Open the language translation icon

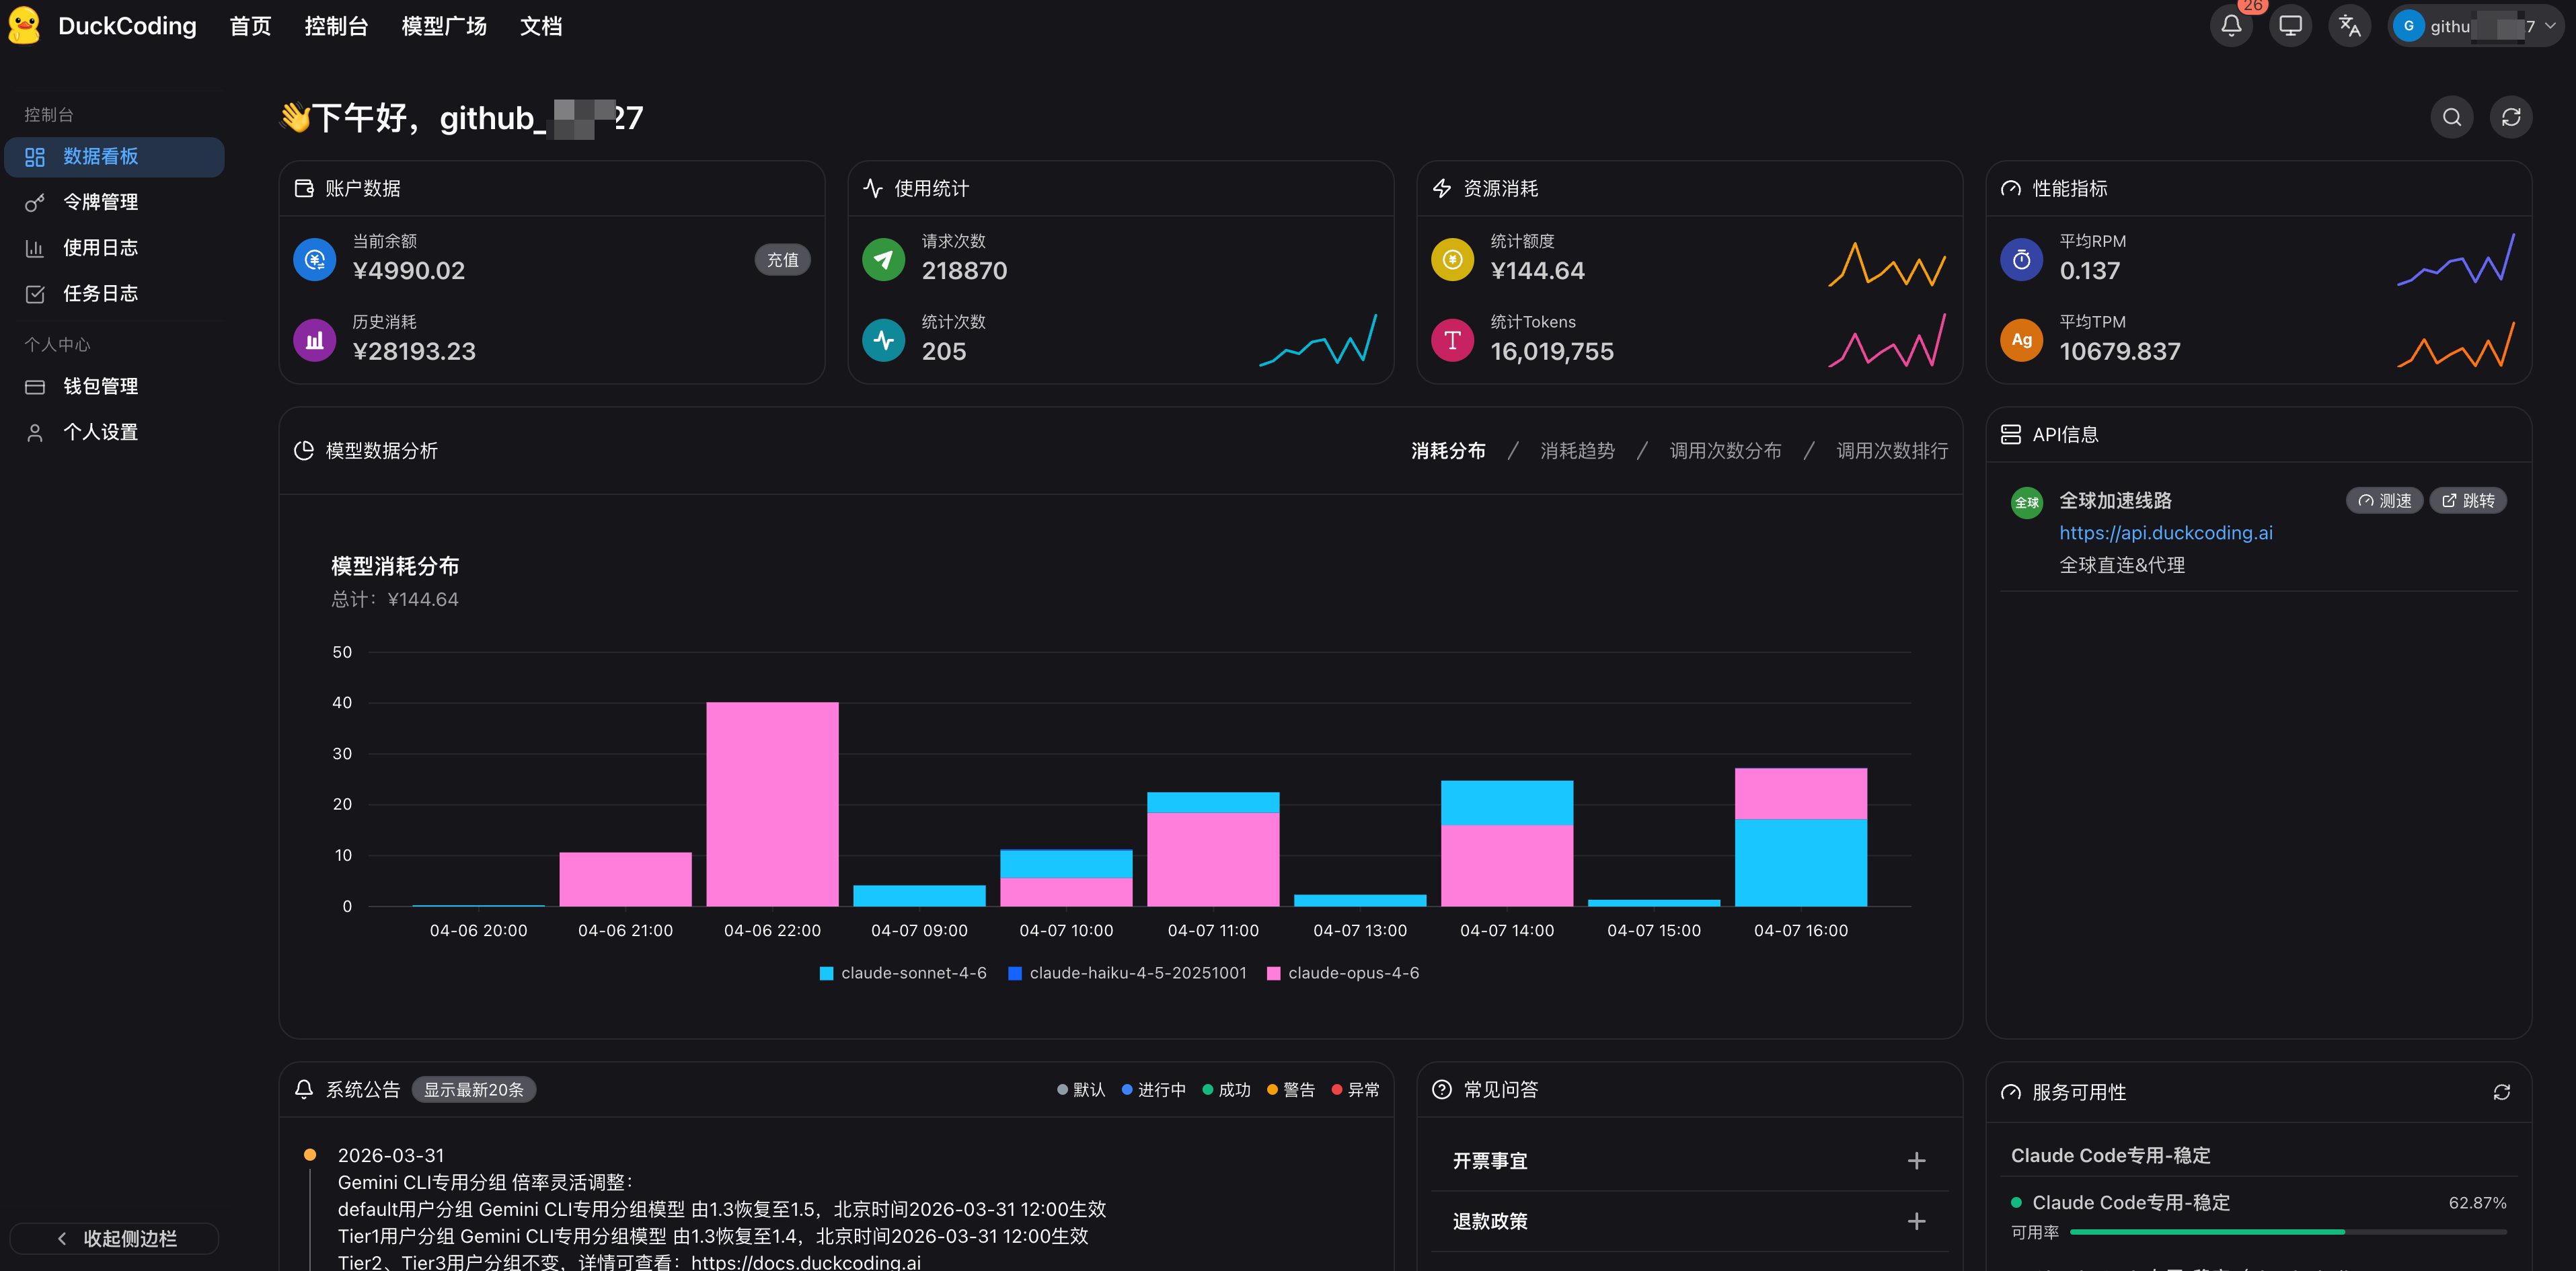pos(2349,26)
